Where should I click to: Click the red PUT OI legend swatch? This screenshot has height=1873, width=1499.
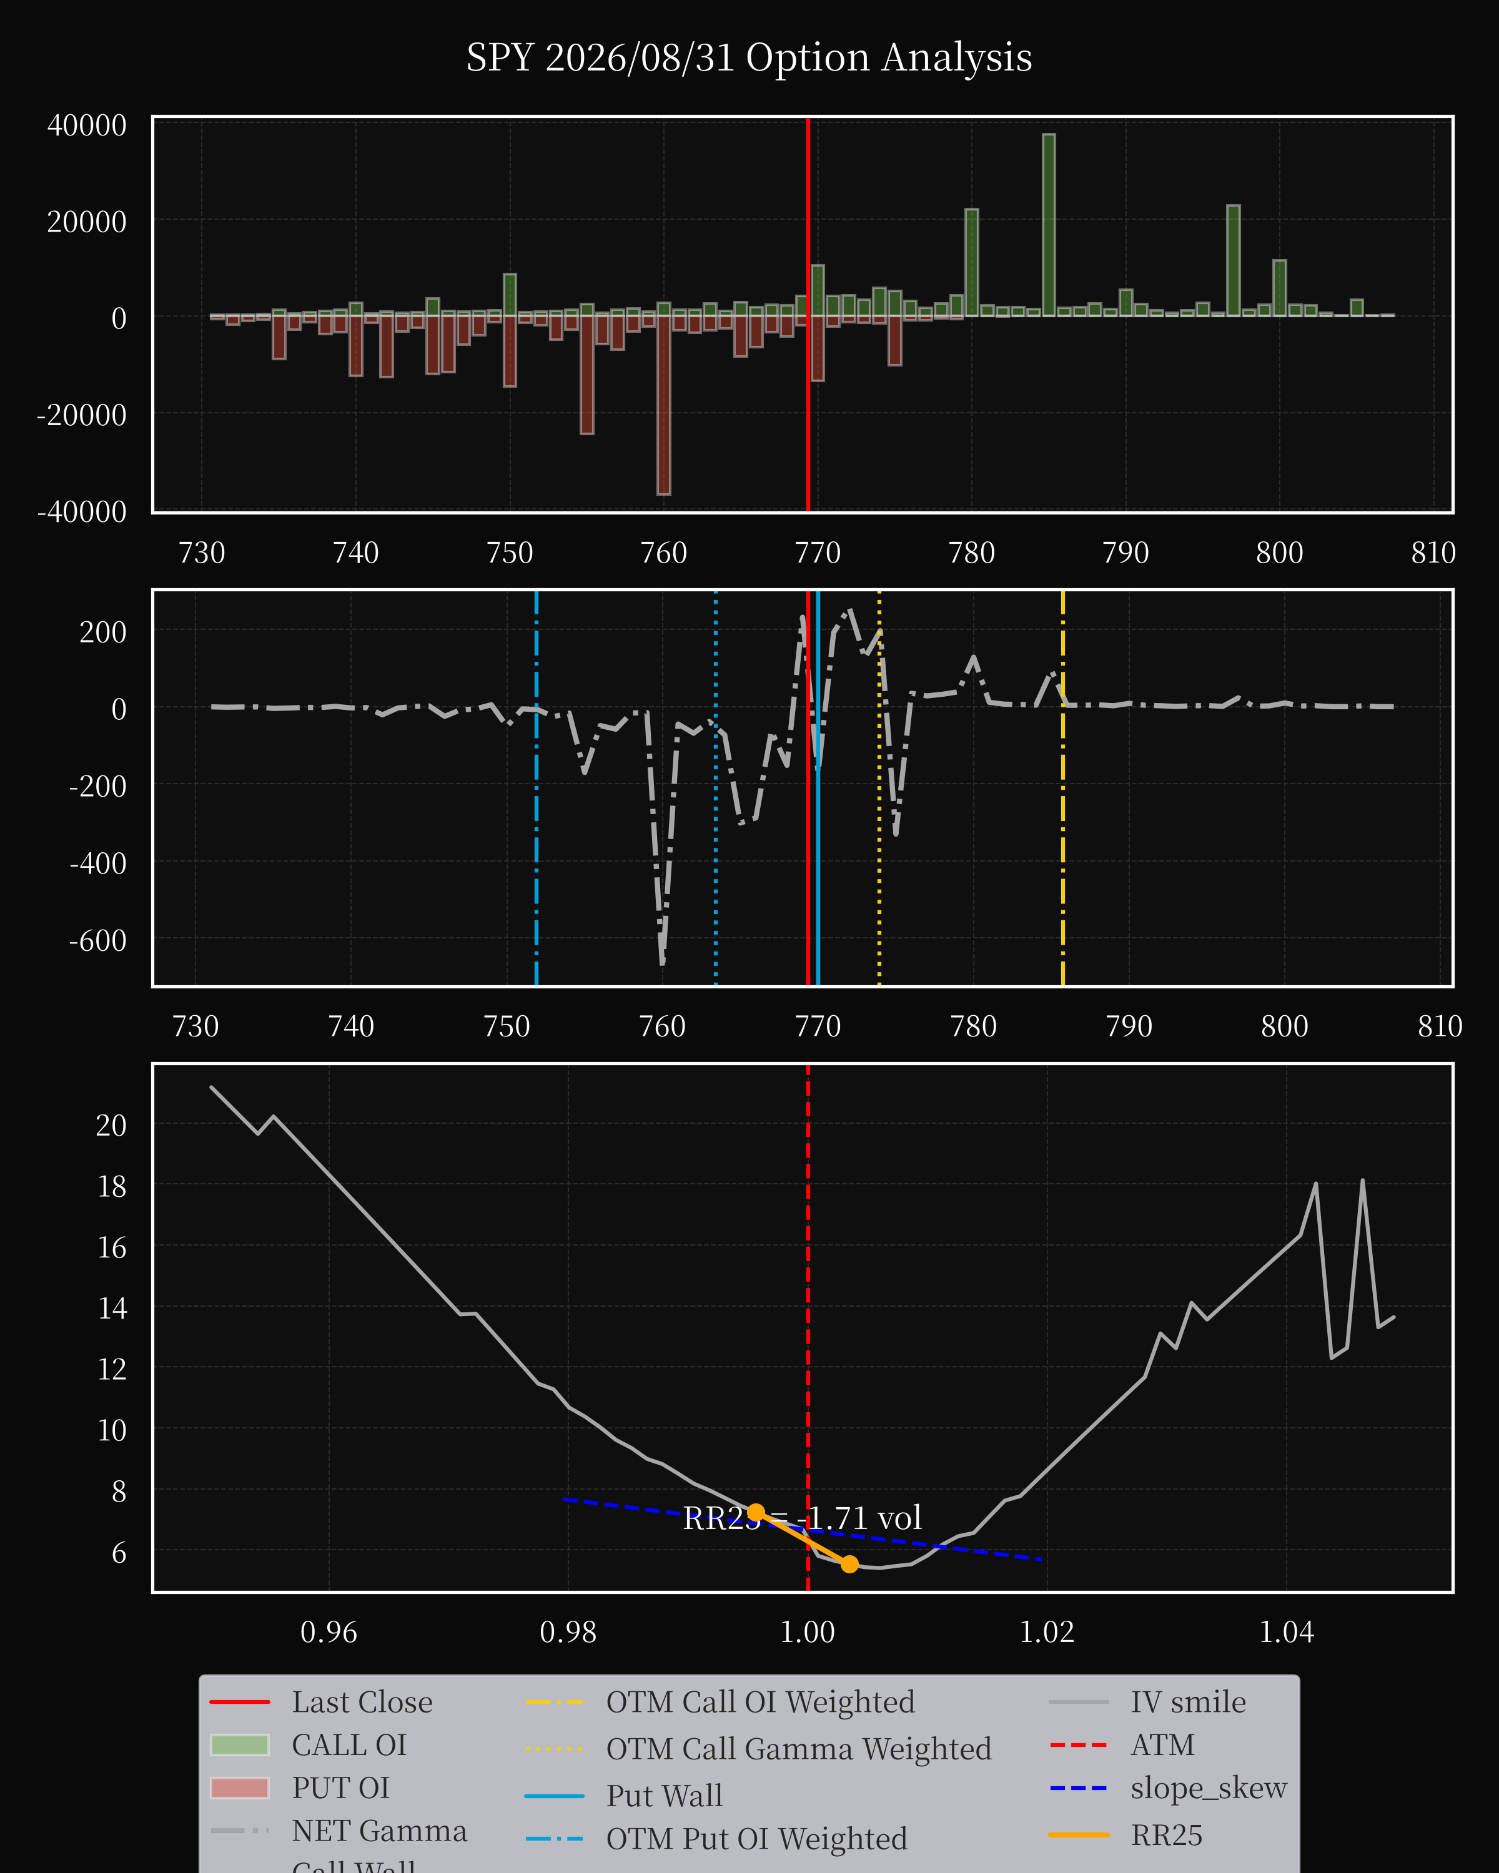(x=240, y=1788)
